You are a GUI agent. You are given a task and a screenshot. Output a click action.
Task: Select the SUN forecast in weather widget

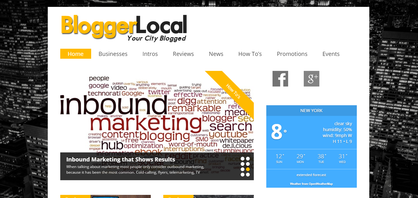[x=279, y=159]
